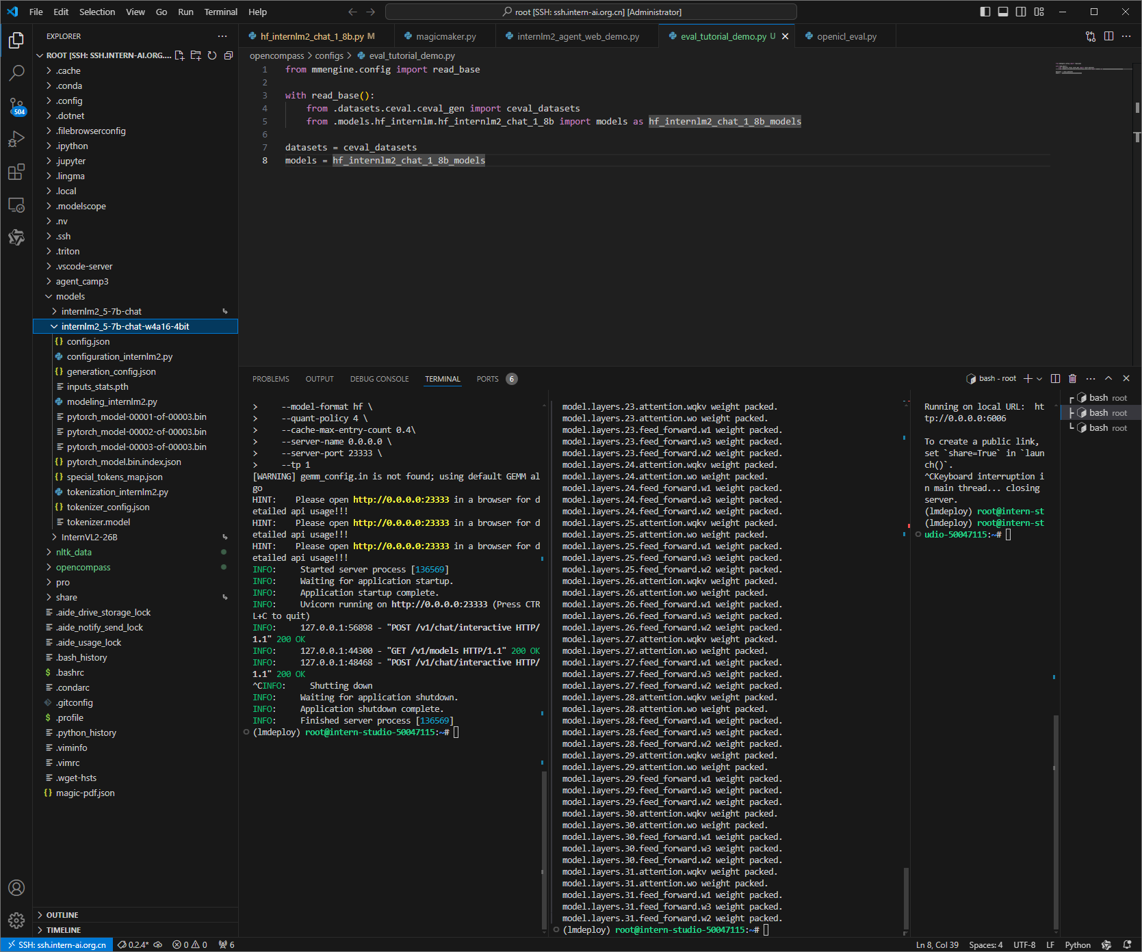
Task: Open Customize Layout options
Action: tap(1039, 12)
